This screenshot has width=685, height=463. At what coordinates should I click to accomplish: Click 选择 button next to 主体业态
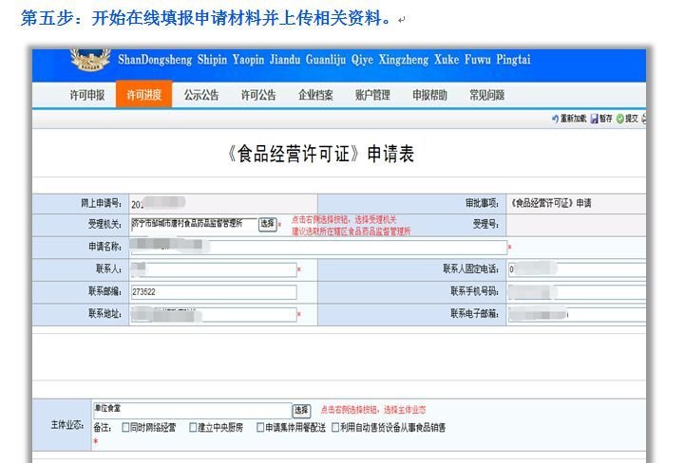click(301, 410)
